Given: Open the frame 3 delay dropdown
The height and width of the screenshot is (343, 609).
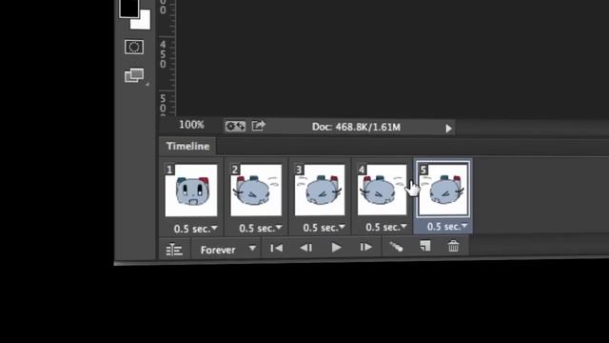Looking at the screenshot, I should point(324,228).
